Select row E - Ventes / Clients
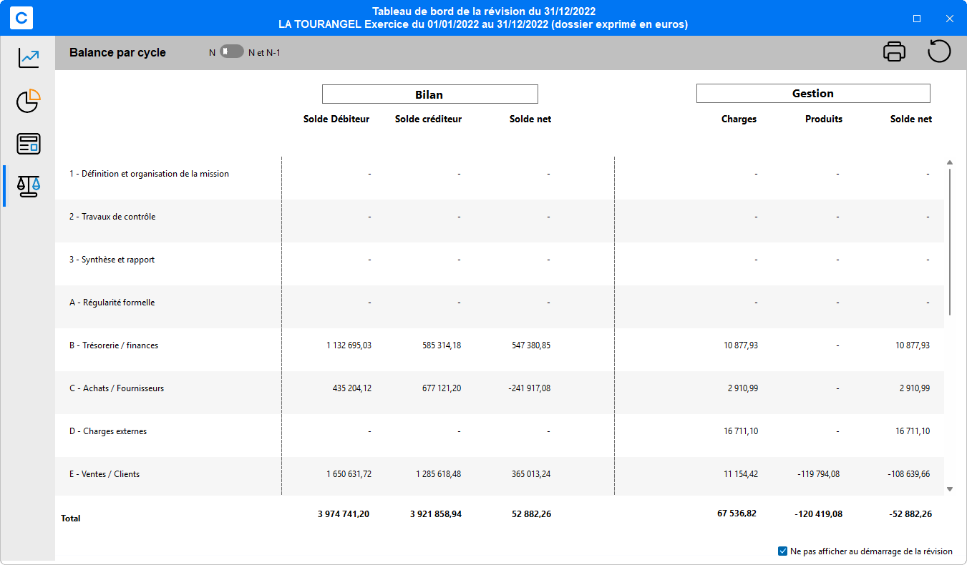967x565 pixels. pos(500,476)
